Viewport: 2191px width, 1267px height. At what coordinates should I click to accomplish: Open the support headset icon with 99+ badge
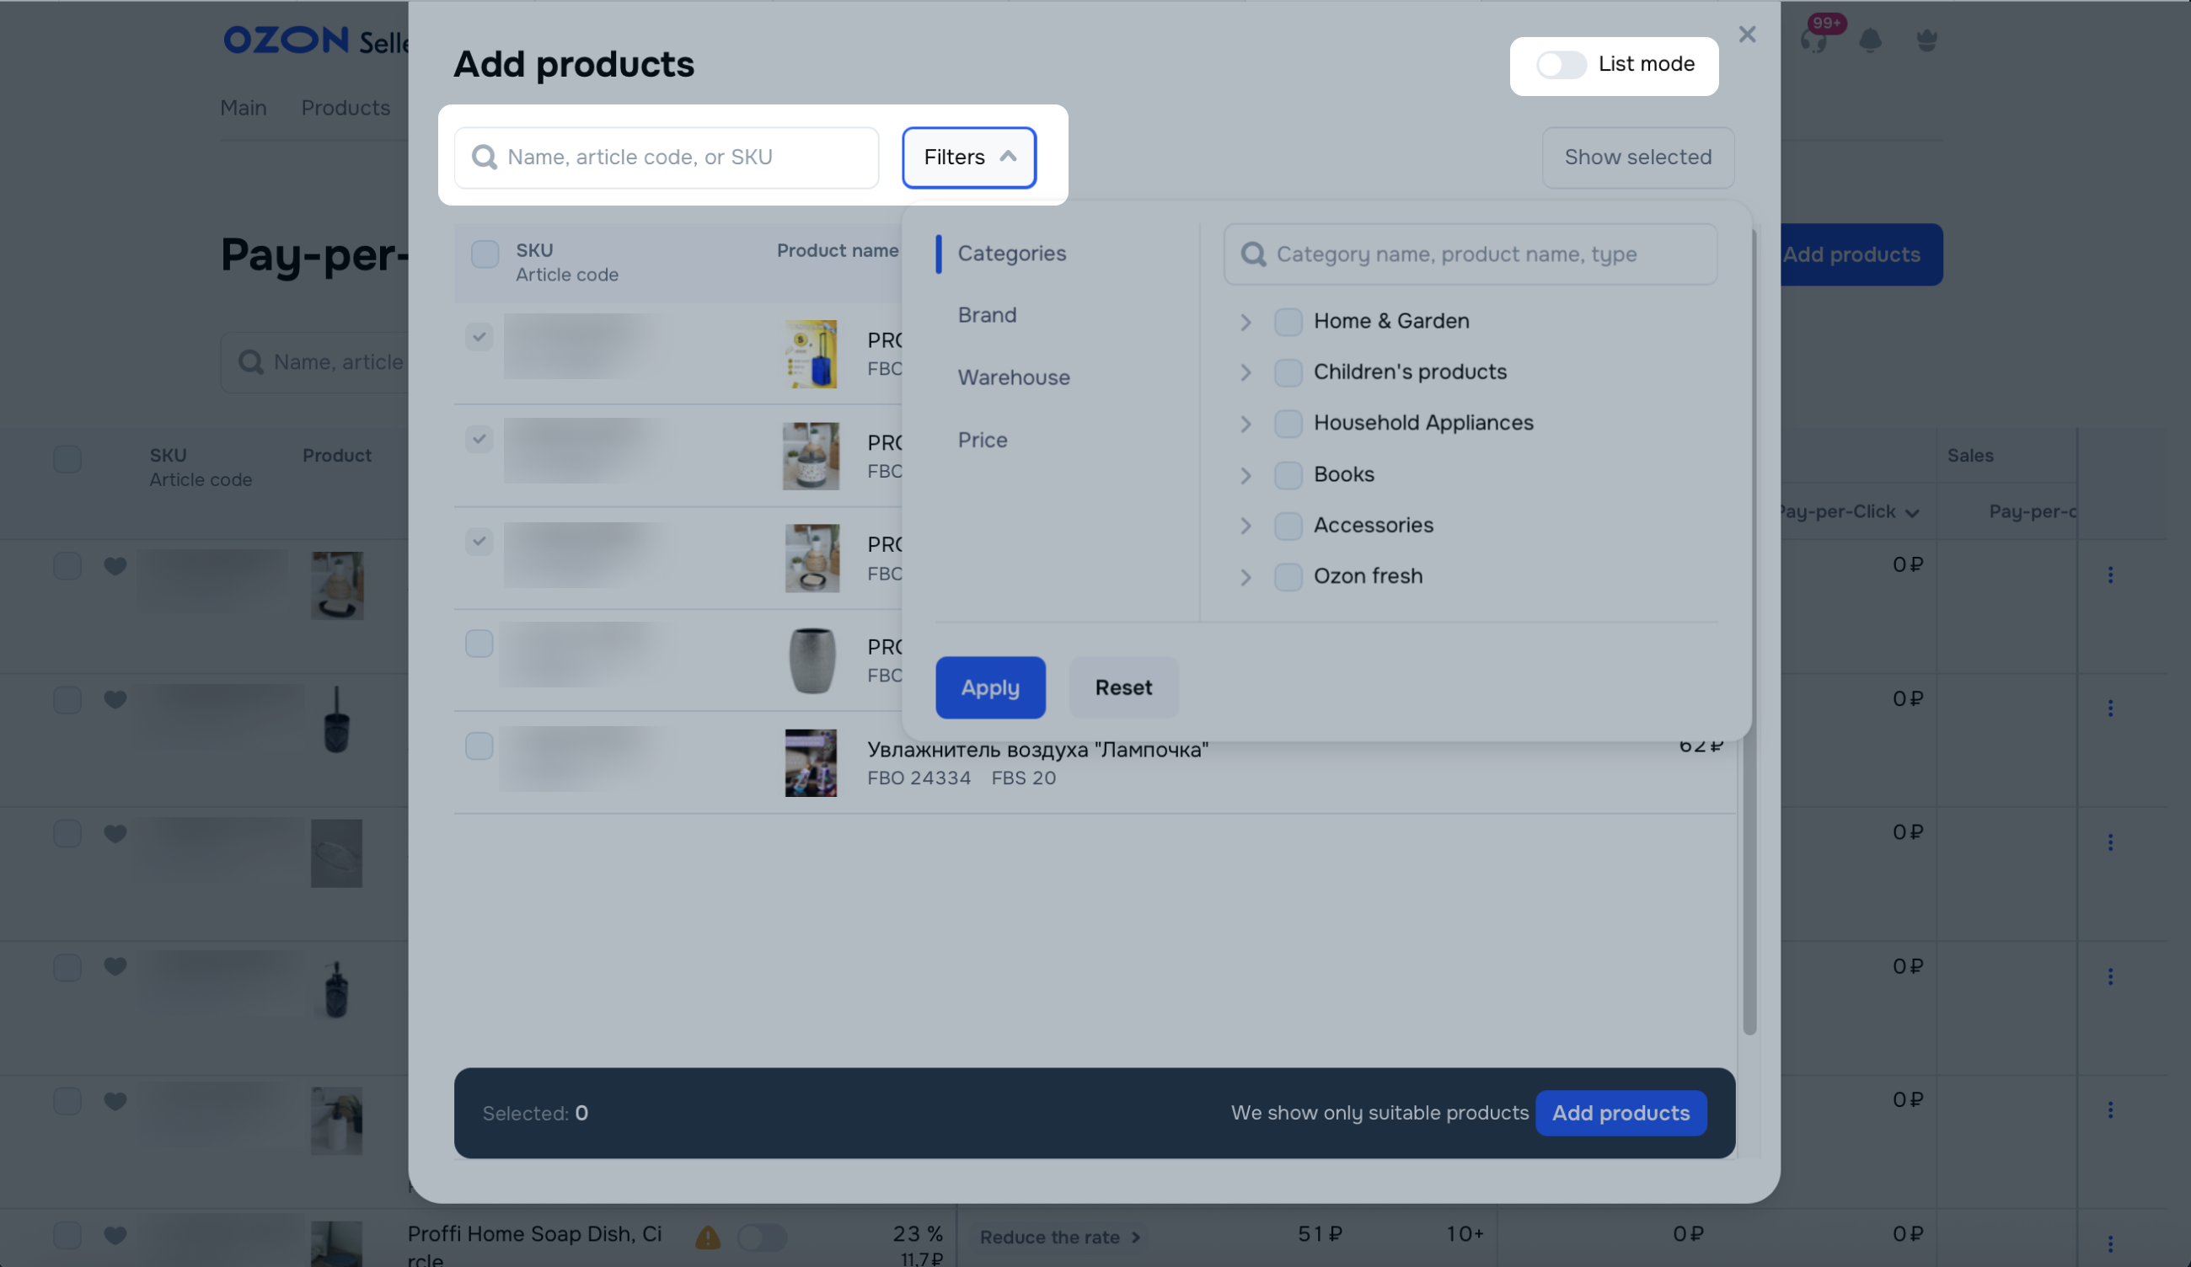1813,40
